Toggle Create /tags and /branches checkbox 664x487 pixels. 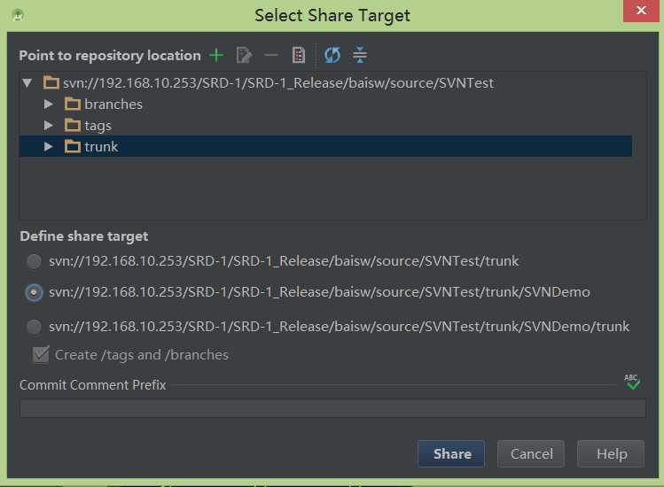tap(41, 355)
